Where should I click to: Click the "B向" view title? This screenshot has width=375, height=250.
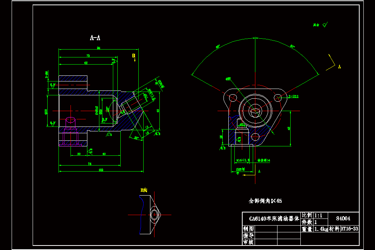click(144, 190)
